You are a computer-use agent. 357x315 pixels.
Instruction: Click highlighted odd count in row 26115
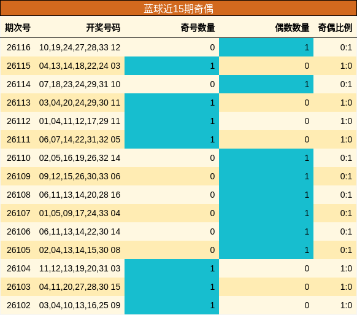pyautogui.click(x=172, y=66)
